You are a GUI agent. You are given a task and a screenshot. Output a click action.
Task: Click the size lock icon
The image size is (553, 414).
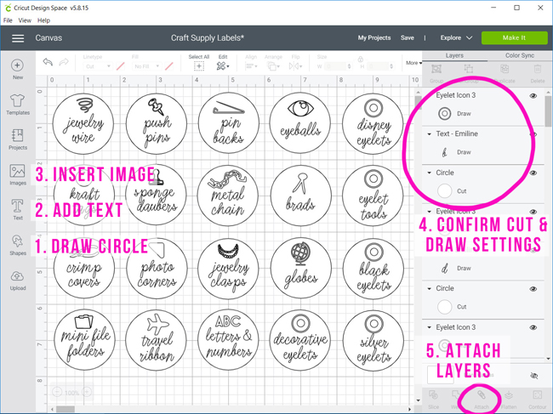[x=361, y=59]
